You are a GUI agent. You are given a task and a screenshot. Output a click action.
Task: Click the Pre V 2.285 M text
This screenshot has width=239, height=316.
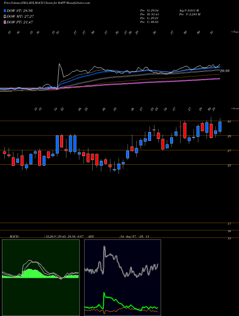tap(190, 14)
